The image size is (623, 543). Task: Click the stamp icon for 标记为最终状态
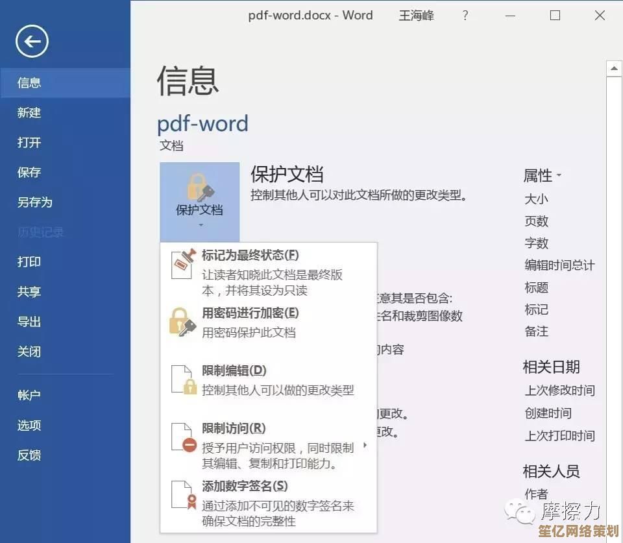(x=184, y=264)
